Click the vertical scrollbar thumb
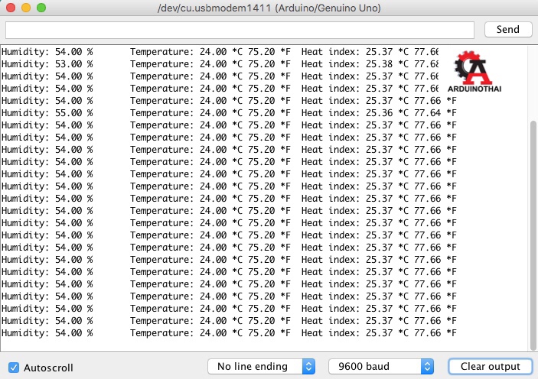 click(x=533, y=229)
